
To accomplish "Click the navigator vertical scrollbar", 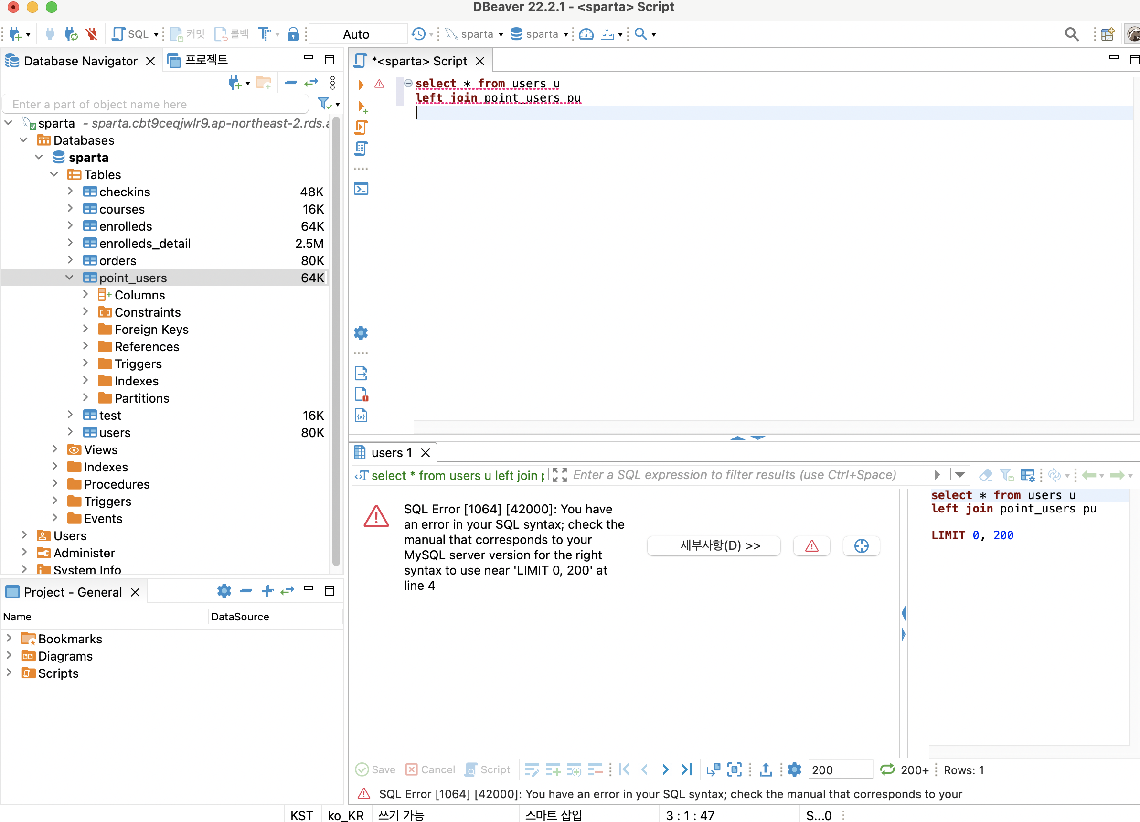I will (x=336, y=342).
